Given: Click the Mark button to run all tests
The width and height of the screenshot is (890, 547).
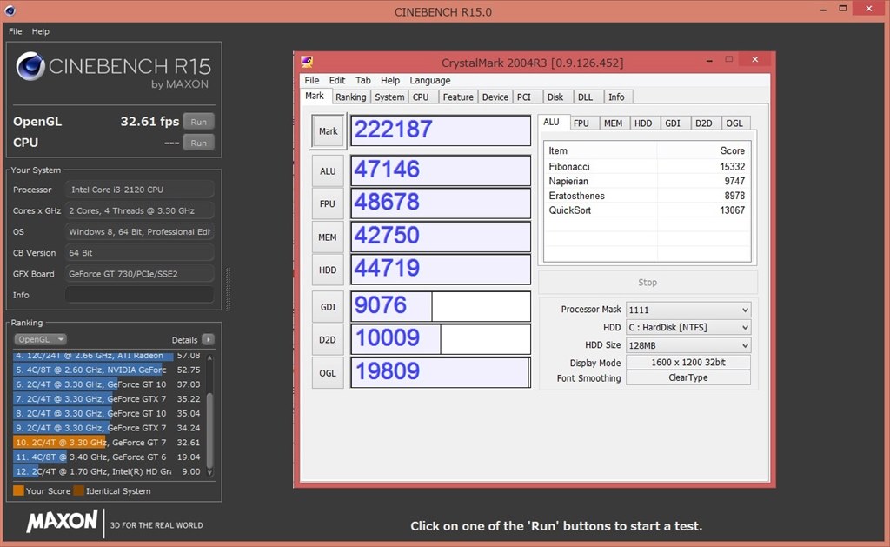Looking at the screenshot, I should (328, 131).
